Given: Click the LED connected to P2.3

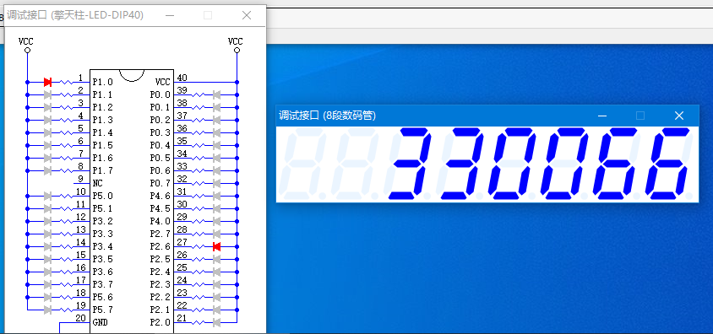Looking at the screenshot, I should click(x=216, y=285).
